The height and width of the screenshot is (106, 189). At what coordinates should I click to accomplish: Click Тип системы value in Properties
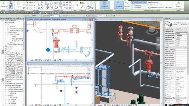pyautogui.click(x=181, y=72)
